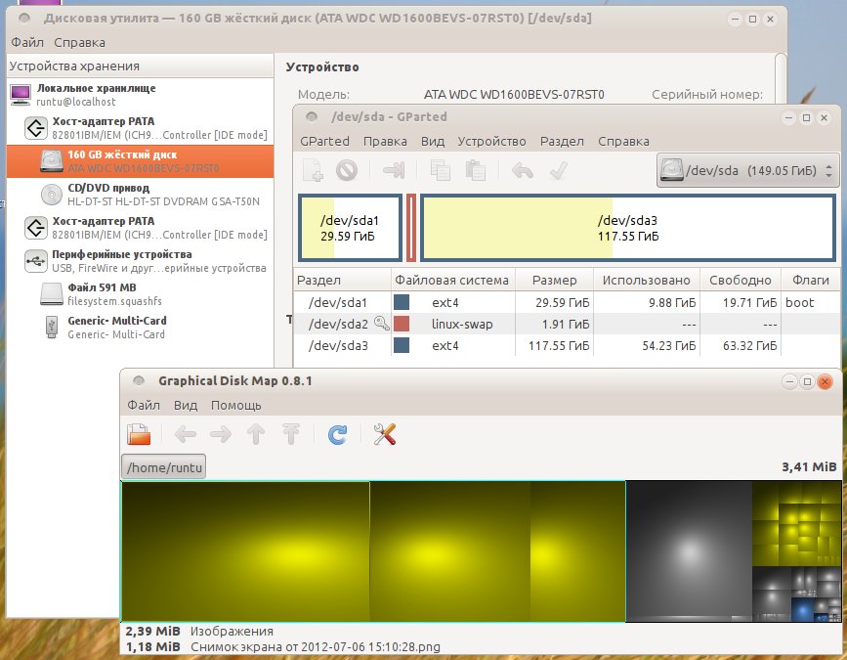Open Правка menu in GParted
This screenshot has width=847, height=660.
click(x=385, y=141)
